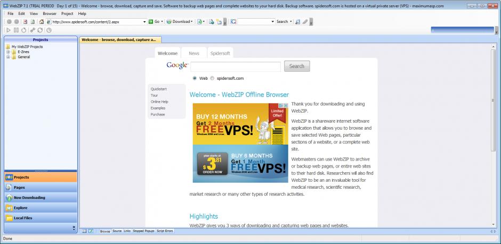Switch to the Links view tab

point(127,231)
